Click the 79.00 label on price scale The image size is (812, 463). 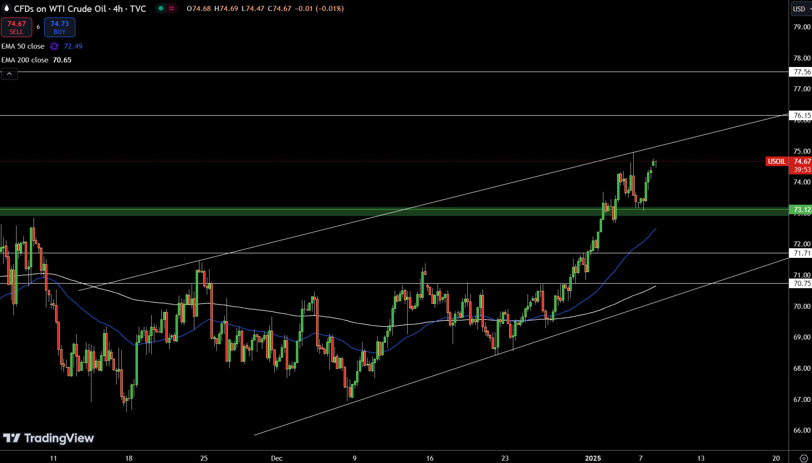coord(802,27)
